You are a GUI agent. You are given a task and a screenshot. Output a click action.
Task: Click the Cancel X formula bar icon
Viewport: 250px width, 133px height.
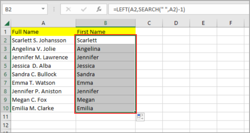tap(69, 9)
